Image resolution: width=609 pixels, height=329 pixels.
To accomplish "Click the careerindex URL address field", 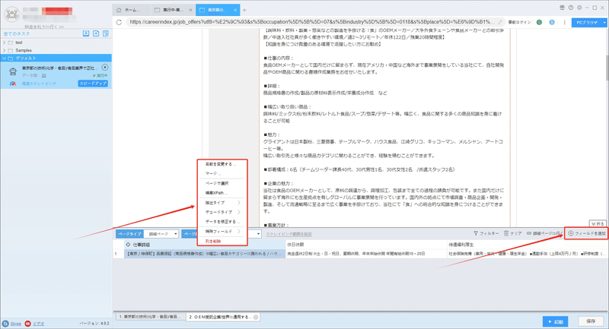I will (312, 22).
